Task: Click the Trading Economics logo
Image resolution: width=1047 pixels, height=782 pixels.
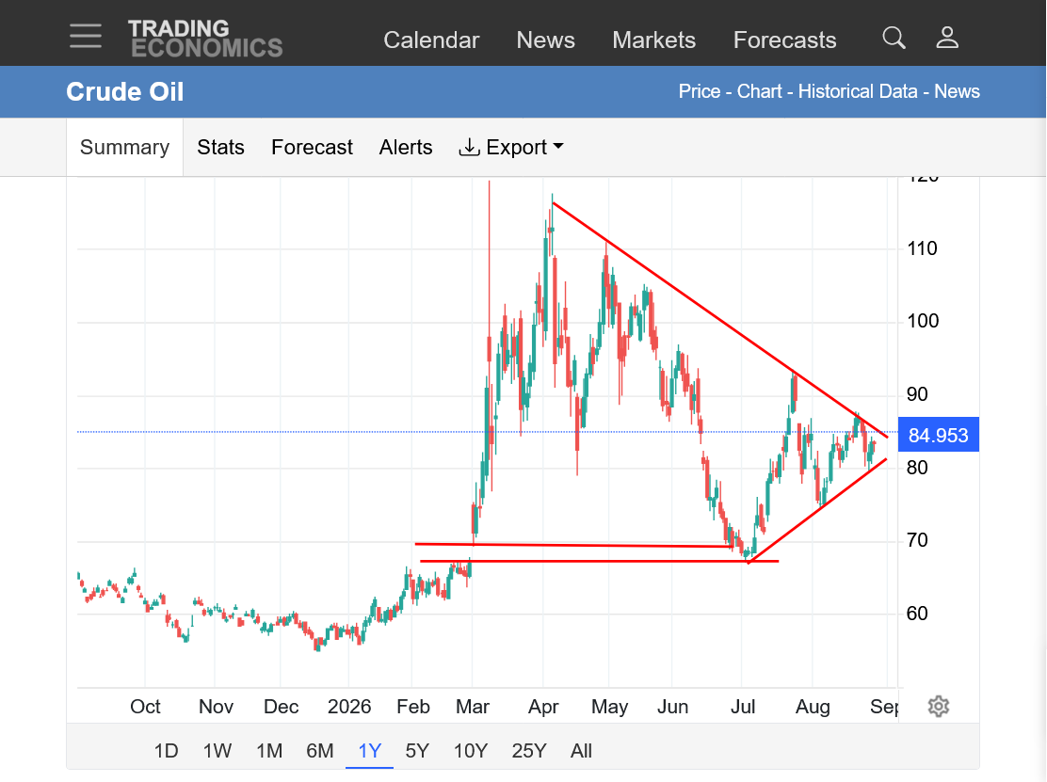Action: coord(205,38)
